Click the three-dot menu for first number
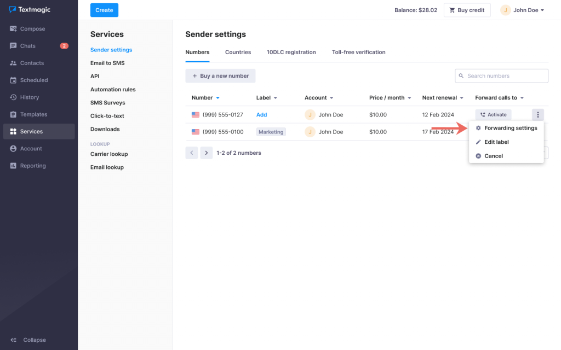Image resolution: width=561 pixels, height=350 pixels. pos(537,115)
